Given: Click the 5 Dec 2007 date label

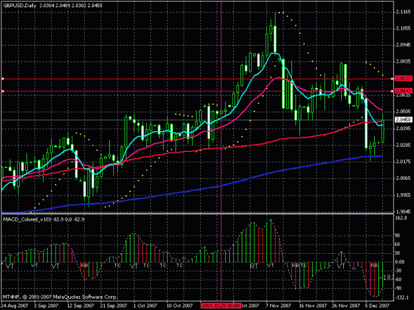Looking at the screenshot, I should point(377,306).
